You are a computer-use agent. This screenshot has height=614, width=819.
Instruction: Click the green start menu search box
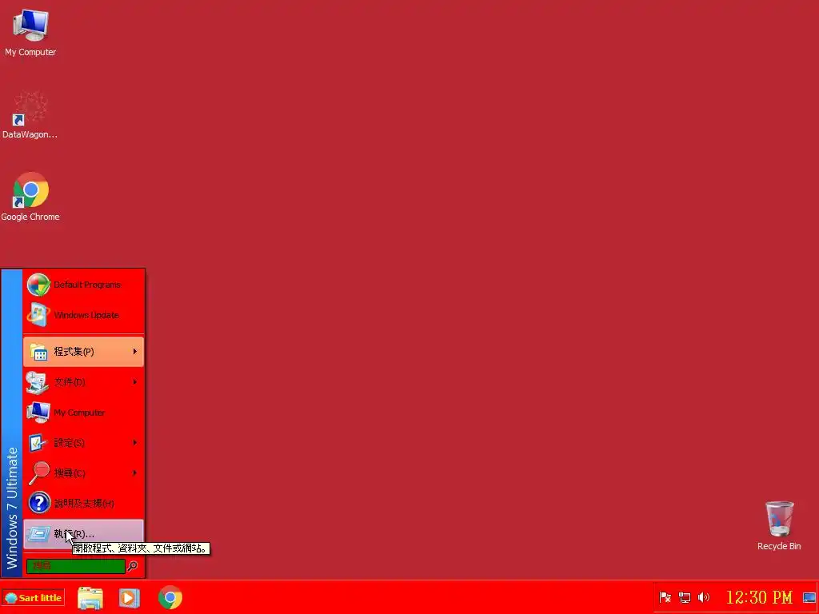coord(76,566)
